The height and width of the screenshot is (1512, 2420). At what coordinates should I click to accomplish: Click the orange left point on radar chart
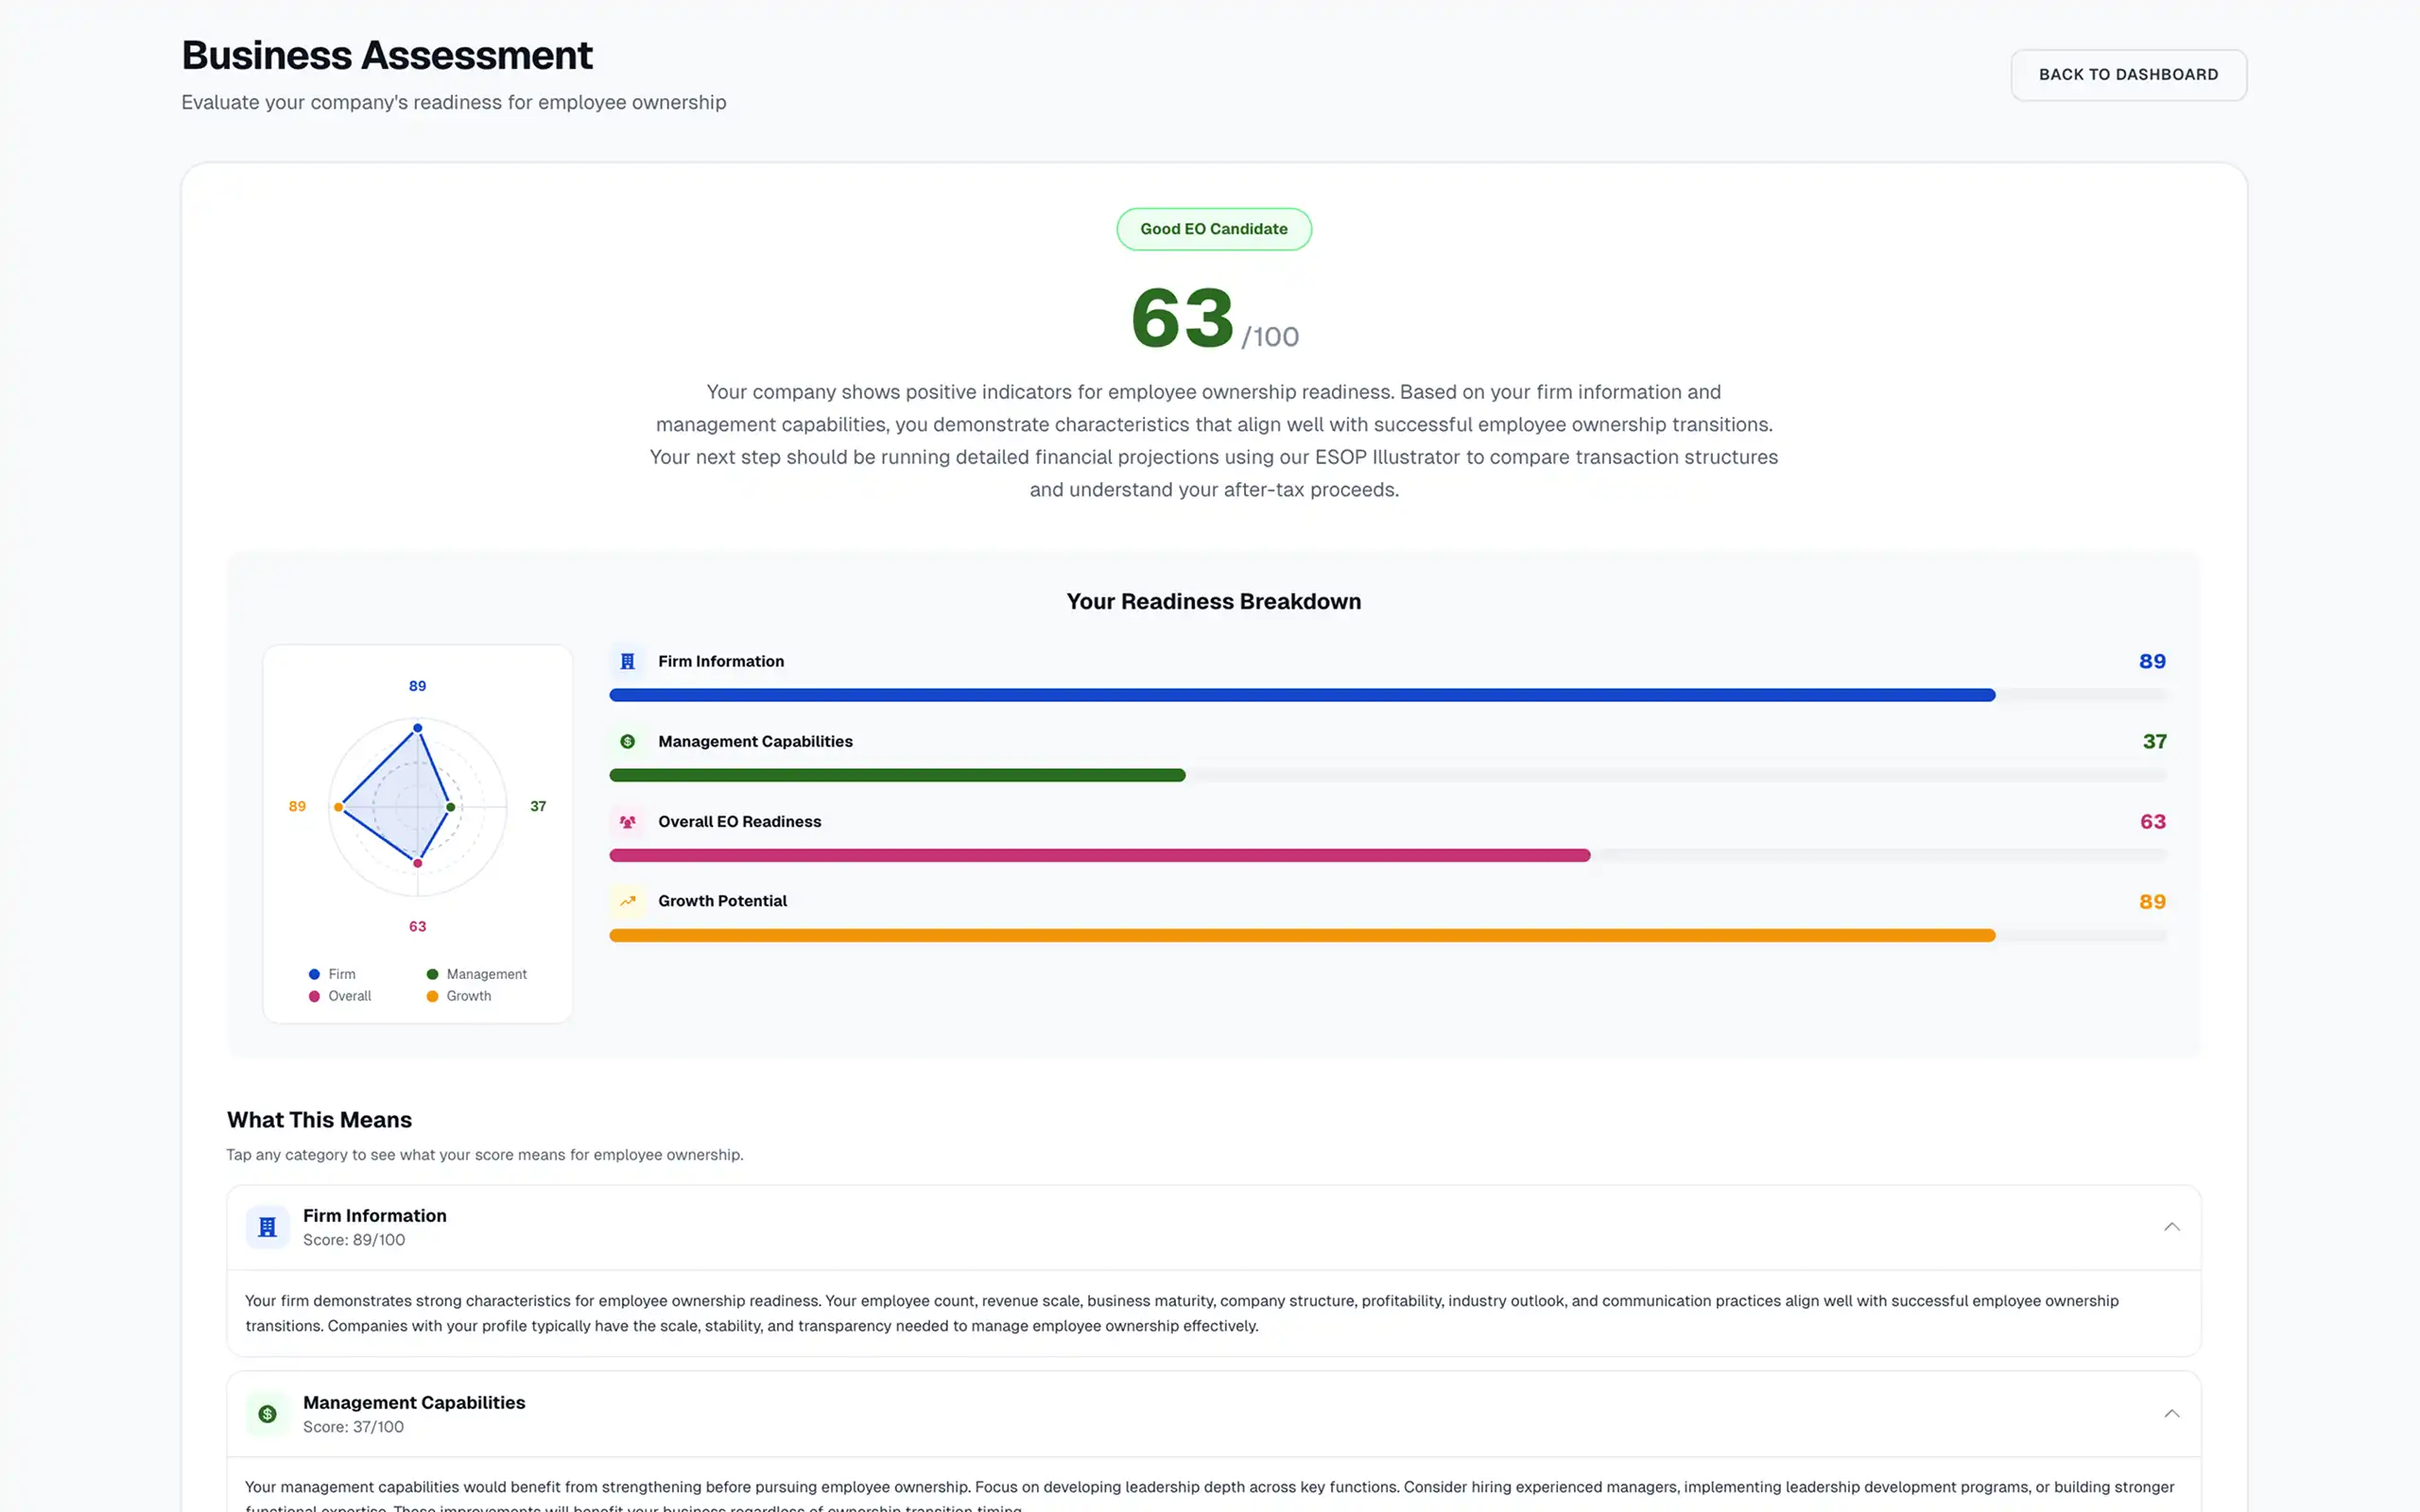click(339, 807)
